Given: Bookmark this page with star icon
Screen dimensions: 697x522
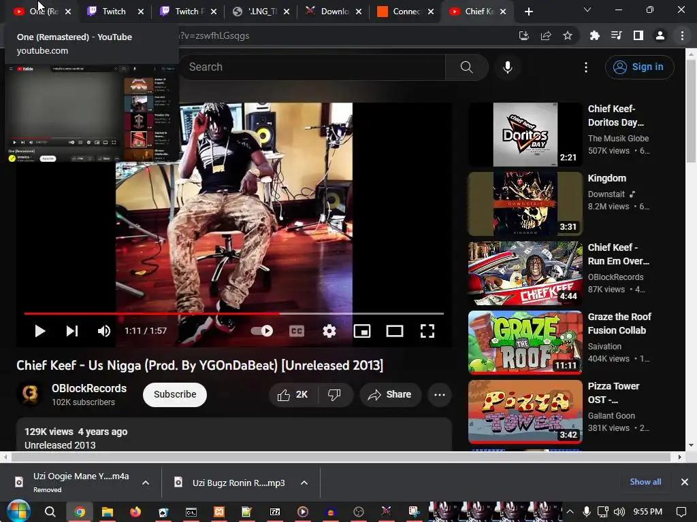Looking at the screenshot, I should pyautogui.click(x=568, y=35).
